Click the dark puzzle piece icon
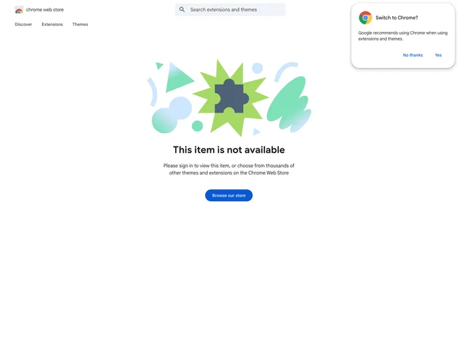The height and width of the screenshot is (341, 458). coord(231,96)
